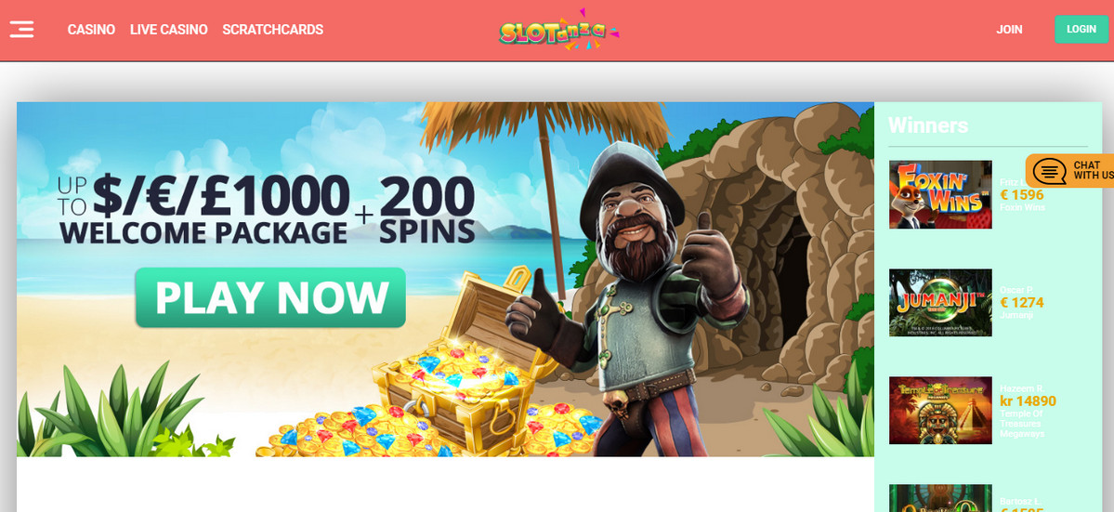Open the Live Casino menu item
The width and height of the screenshot is (1114, 512).
(168, 30)
